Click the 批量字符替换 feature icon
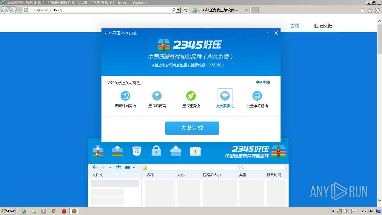 tap(257, 96)
